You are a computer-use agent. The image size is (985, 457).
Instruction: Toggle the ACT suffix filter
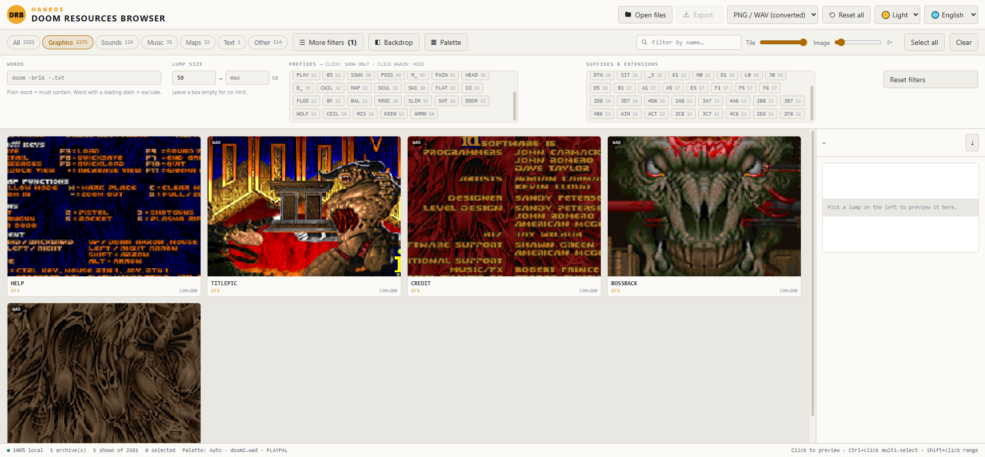(x=656, y=114)
